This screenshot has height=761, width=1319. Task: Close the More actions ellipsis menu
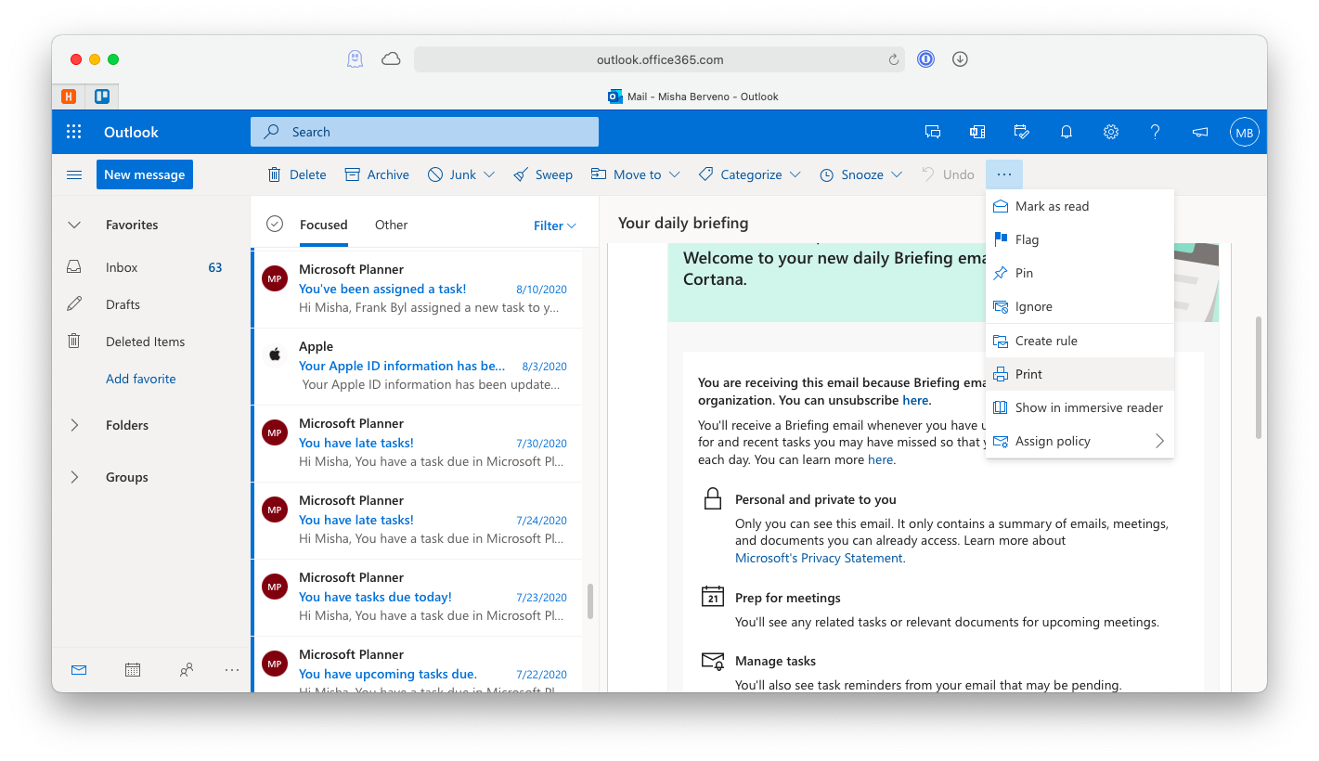(x=1004, y=174)
